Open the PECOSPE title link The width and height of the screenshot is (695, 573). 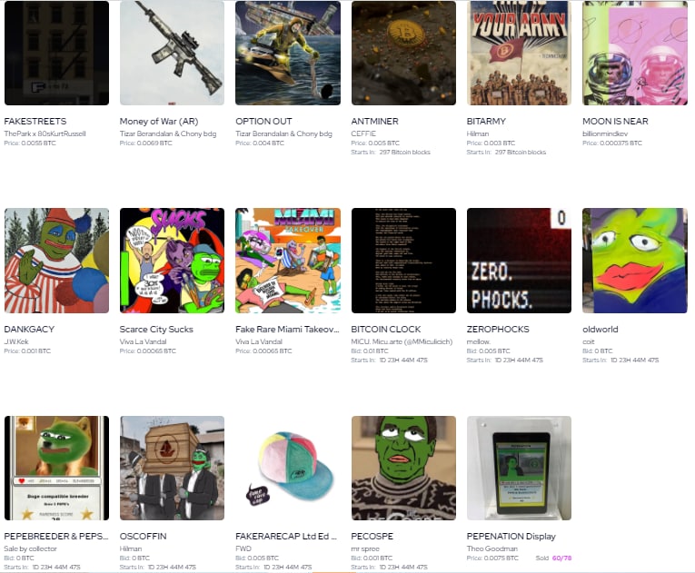pos(372,536)
